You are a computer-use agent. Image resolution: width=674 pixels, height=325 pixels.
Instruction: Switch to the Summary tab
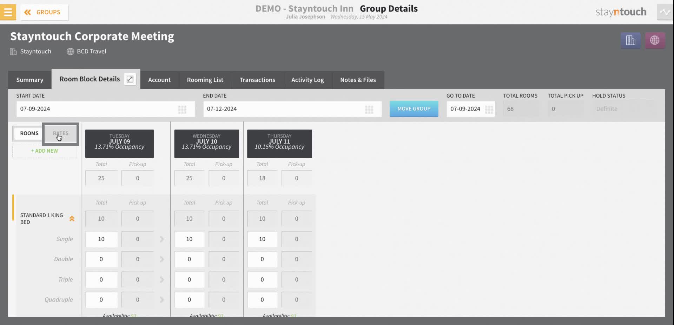(x=30, y=80)
